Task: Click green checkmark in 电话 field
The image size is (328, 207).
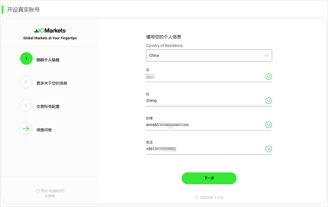Action: coord(268,149)
